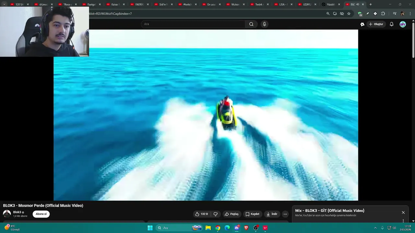
Task: Switch to the 'Rastge' tab
Action: tap(91, 5)
